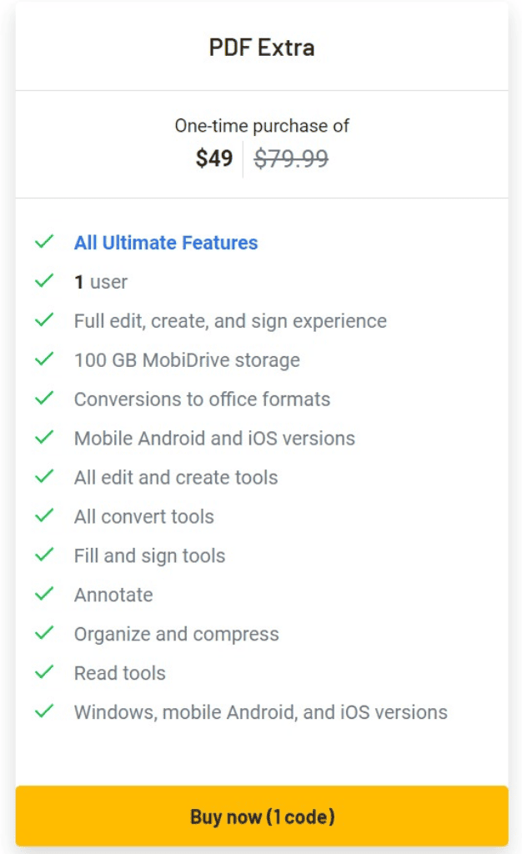This screenshot has width=522, height=854.
Task: Click checkmark beside Organize and compress
Action: 44,634
